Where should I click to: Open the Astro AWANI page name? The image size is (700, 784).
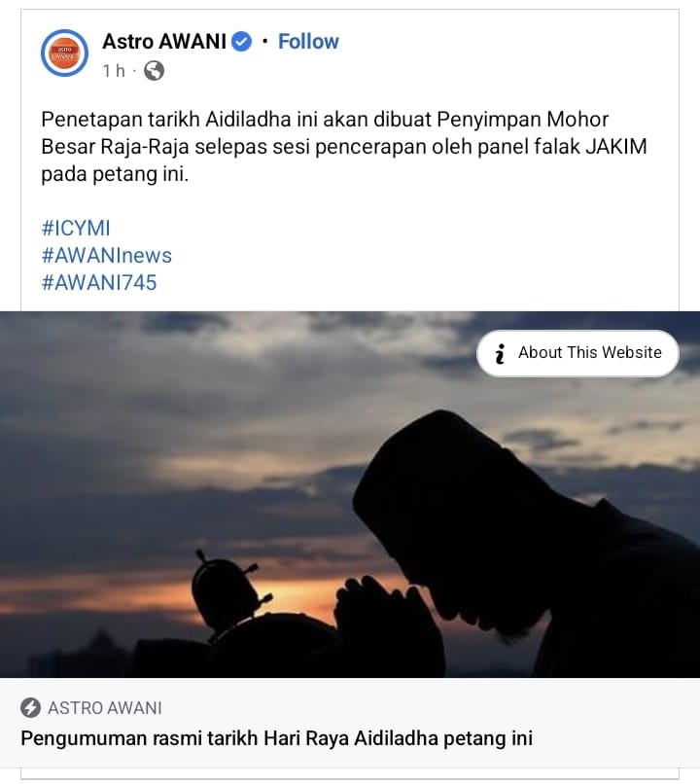(164, 42)
